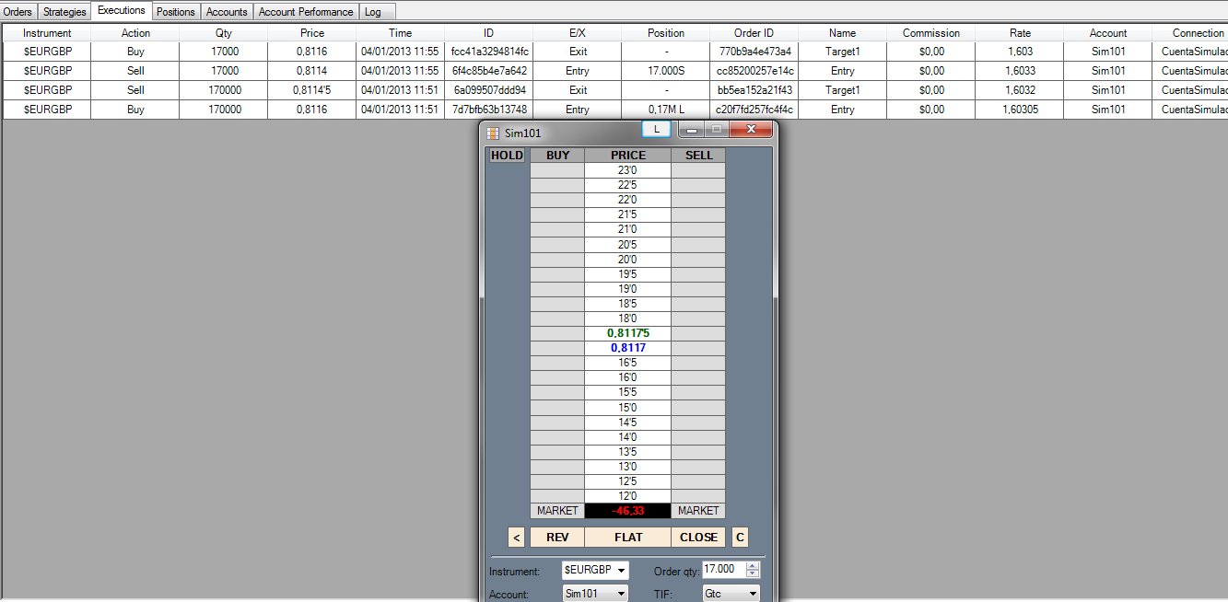Click the Price column header in executions

click(312, 32)
